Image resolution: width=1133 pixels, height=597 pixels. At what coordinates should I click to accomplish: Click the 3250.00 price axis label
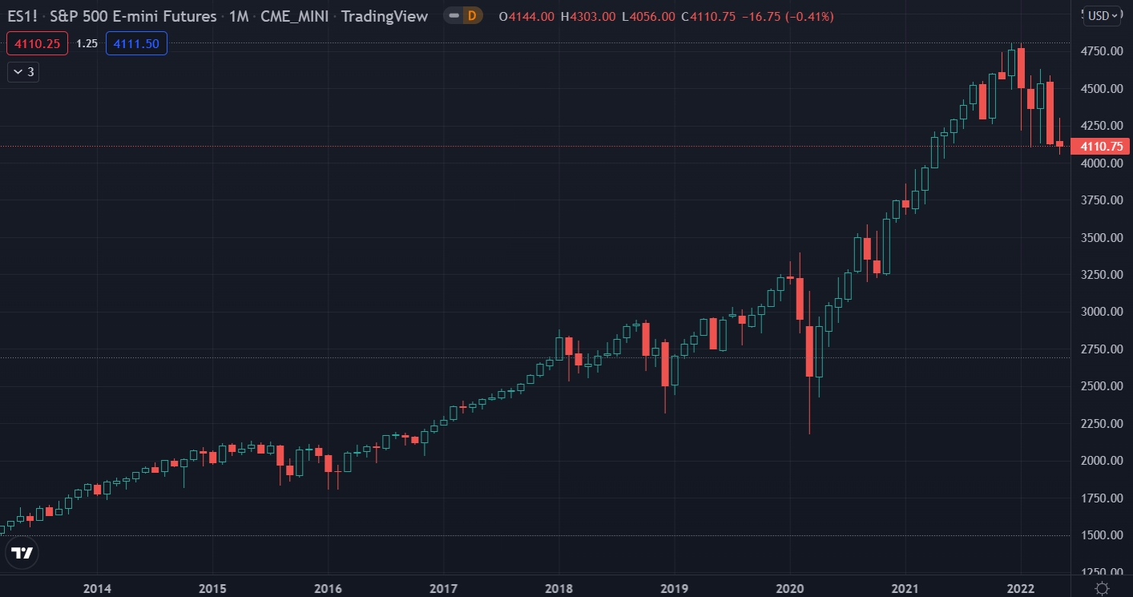point(1101,275)
